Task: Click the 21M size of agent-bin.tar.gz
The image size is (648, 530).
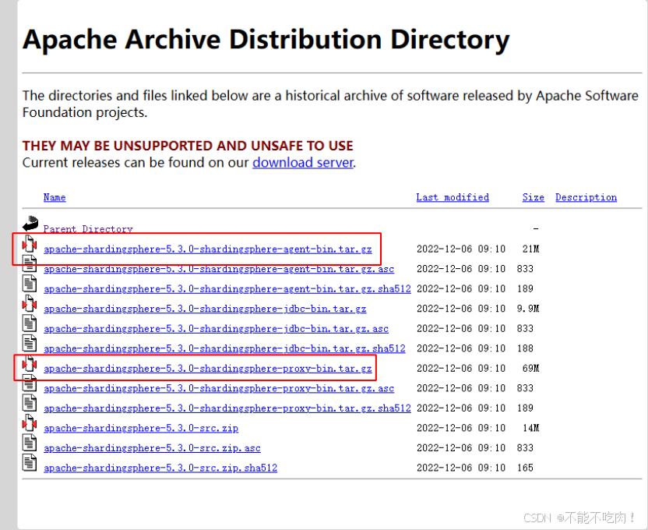Action: tap(531, 249)
